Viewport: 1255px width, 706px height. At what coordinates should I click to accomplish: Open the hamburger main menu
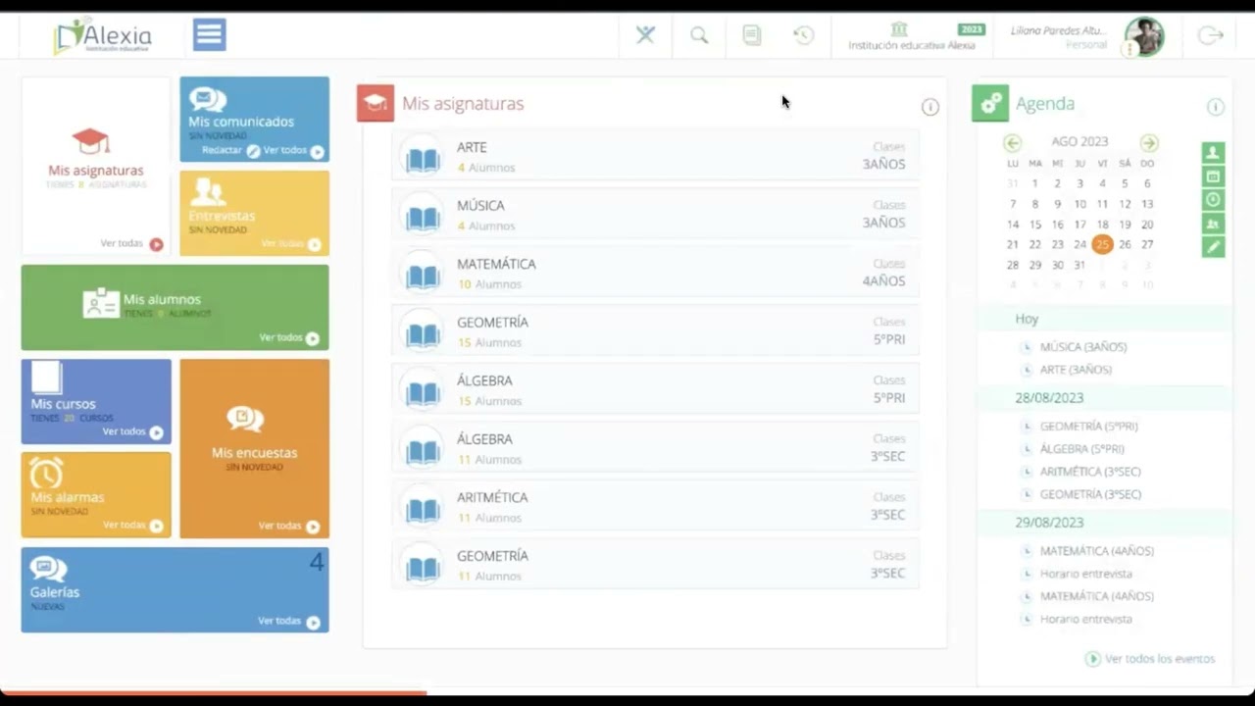click(209, 34)
